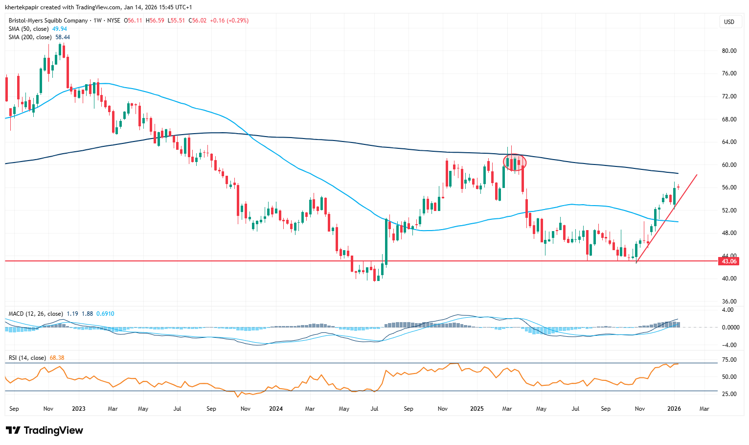Click the 1W timeframe label in title
Screen dimensions: 749x445
tap(97, 21)
